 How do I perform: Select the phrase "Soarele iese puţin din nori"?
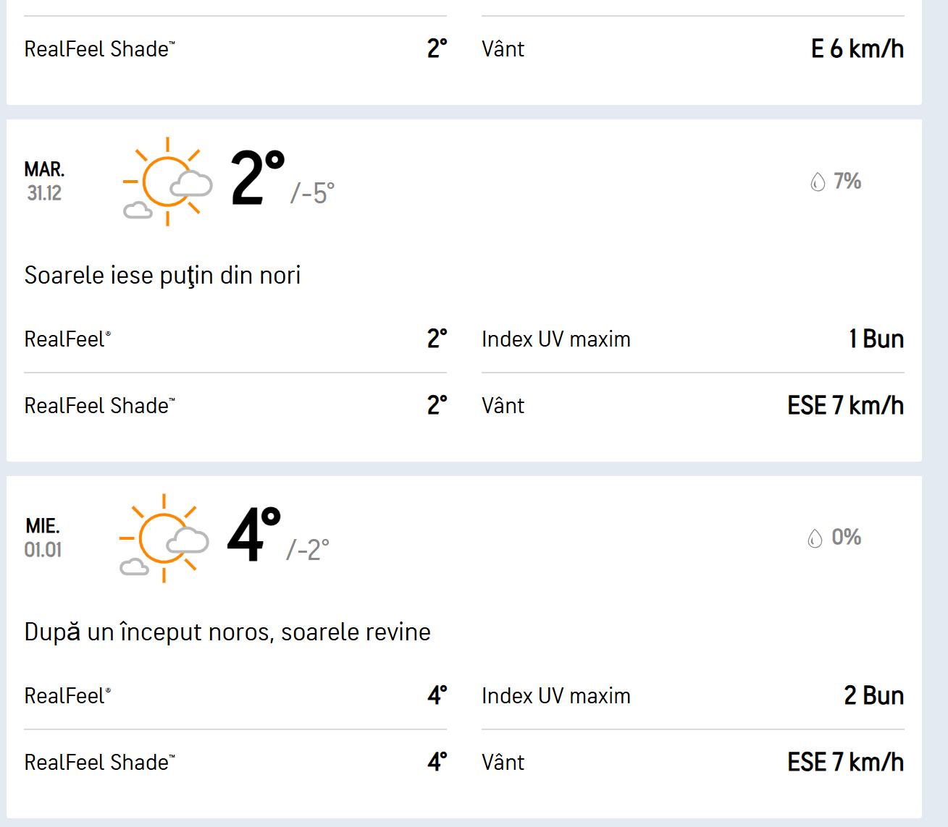coord(162,276)
